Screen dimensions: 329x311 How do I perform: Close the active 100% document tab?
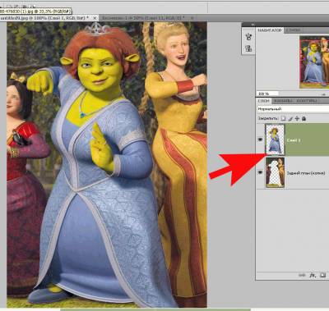[x=95, y=18]
